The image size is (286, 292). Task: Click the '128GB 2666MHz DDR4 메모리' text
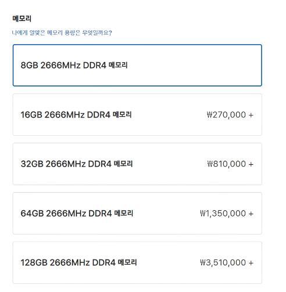[x=78, y=262]
